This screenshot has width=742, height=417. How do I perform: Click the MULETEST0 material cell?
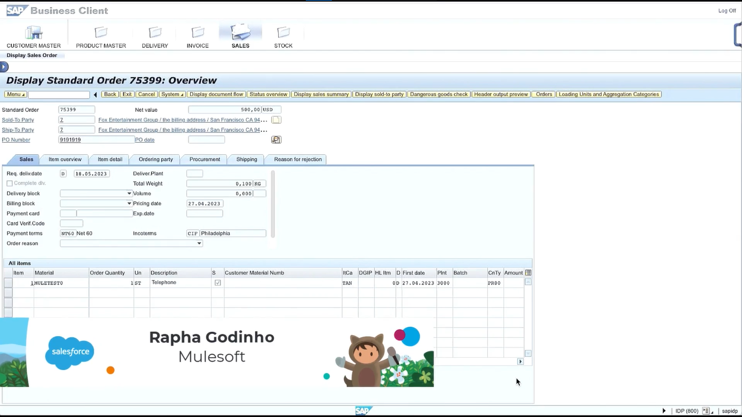click(61, 283)
